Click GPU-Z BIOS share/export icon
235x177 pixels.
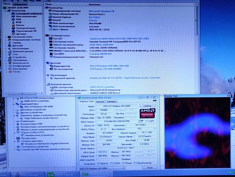click(141, 121)
